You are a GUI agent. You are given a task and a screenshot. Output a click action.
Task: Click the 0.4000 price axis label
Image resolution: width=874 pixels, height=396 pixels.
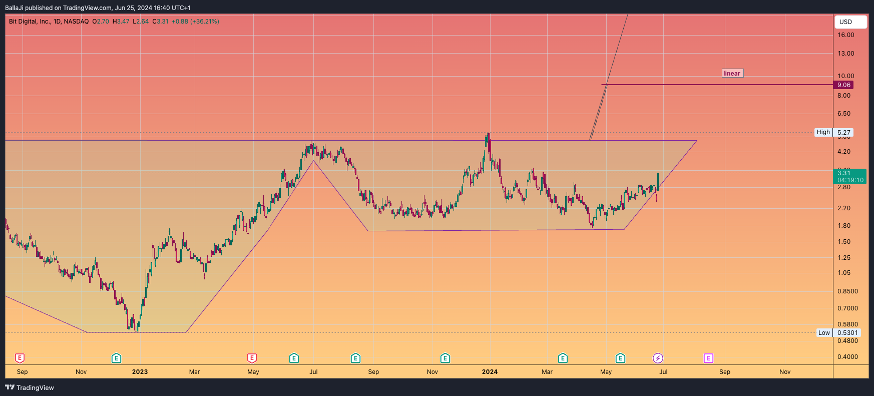tap(847, 357)
